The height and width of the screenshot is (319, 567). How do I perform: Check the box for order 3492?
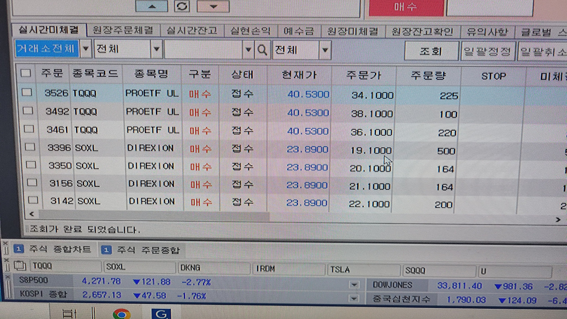[x=28, y=110]
